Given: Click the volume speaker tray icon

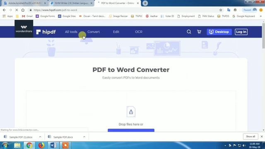Looking at the screenshot, I should pos(244,145).
